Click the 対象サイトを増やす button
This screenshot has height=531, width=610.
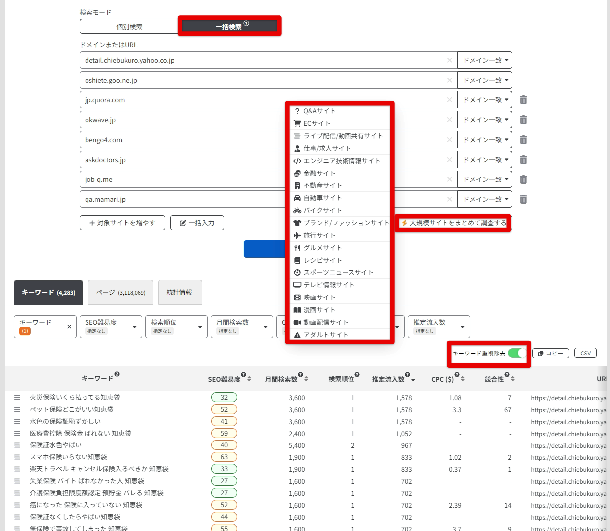(x=122, y=223)
